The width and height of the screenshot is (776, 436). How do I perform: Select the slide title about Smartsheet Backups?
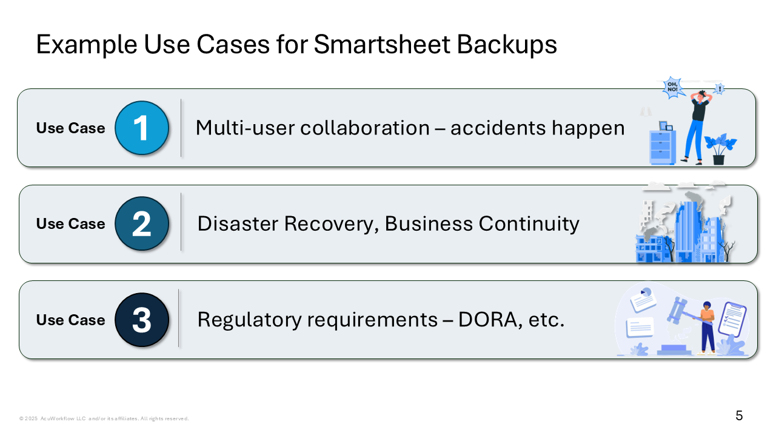point(296,45)
